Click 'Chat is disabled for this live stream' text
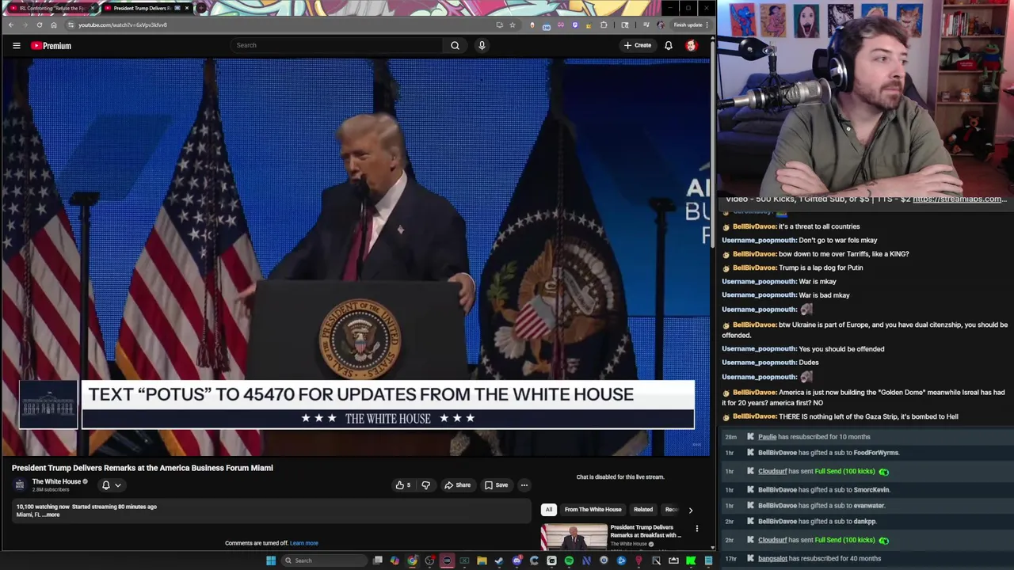The width and height of the screenshot is (1014, 570). tap(620, 477)
